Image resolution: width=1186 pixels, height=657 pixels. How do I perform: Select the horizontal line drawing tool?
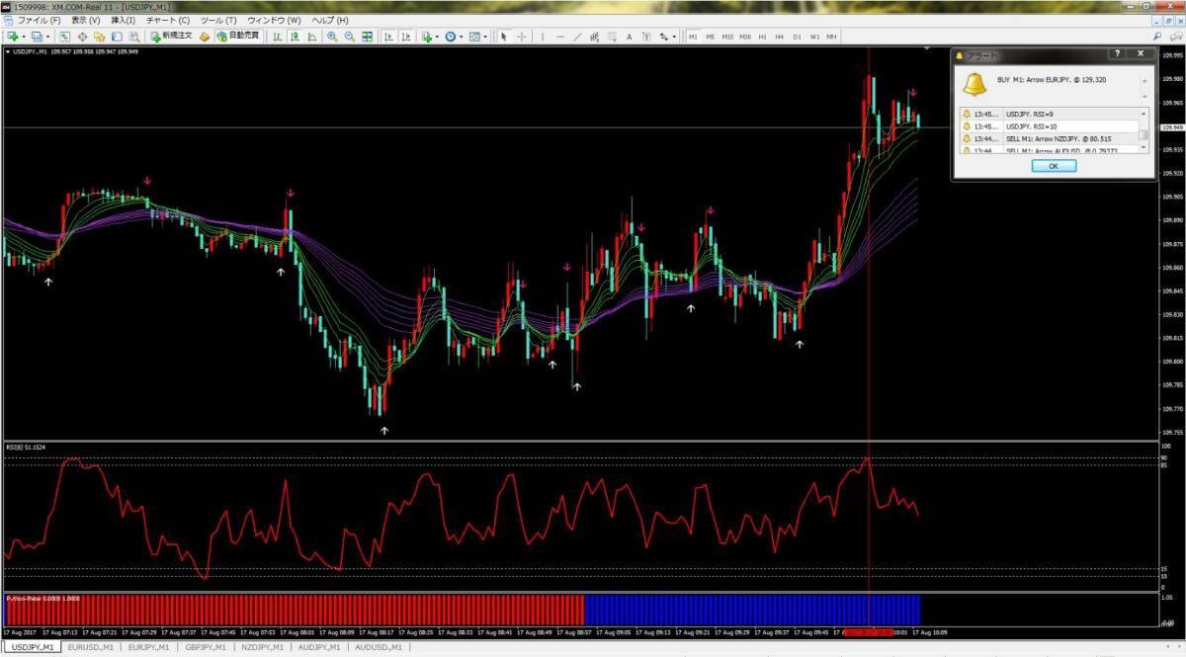[x=560, y=37]
